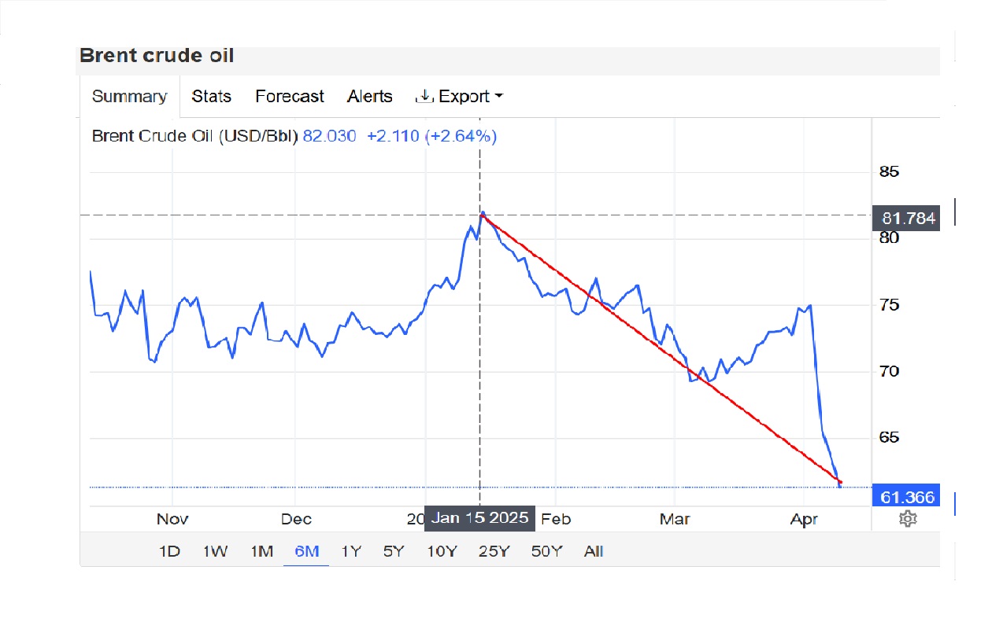Show All available price history

[x=594, y=551]
